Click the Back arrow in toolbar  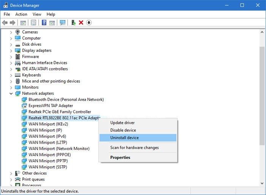point(5,22)
